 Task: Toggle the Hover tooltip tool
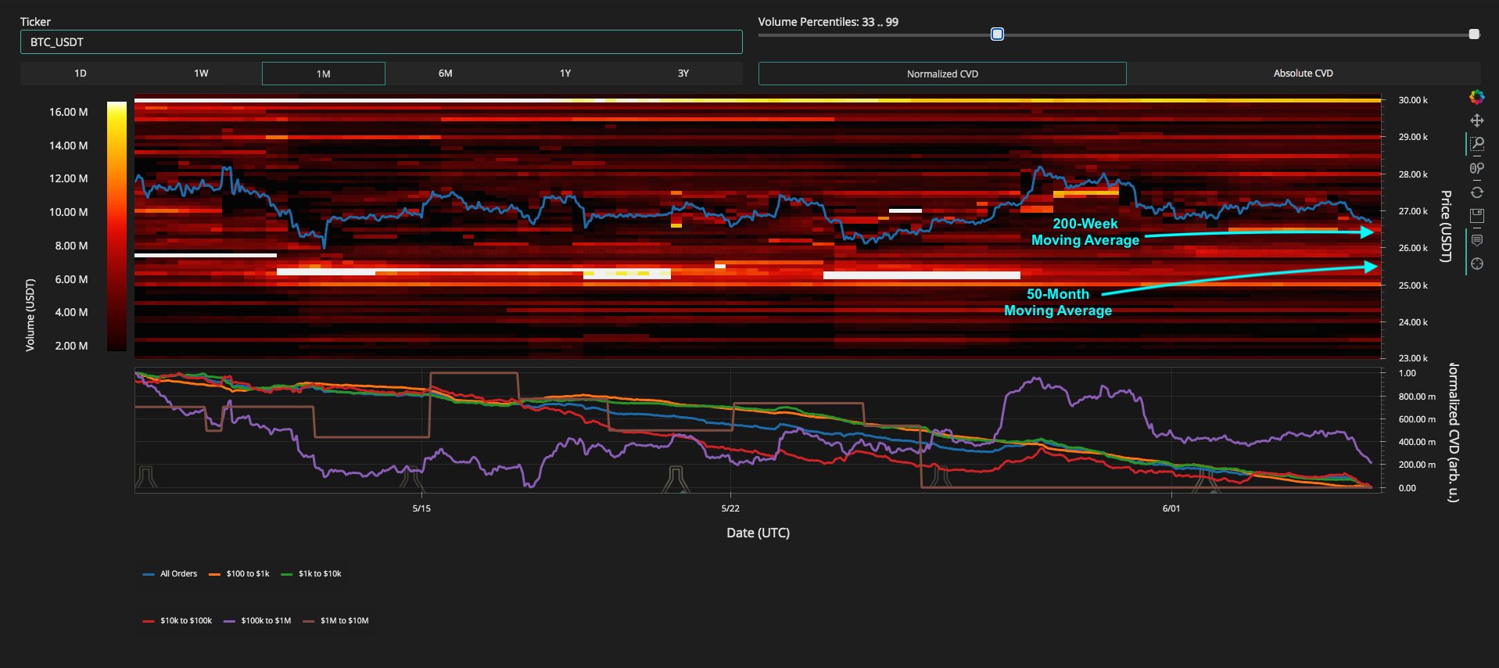(1476, 240)
